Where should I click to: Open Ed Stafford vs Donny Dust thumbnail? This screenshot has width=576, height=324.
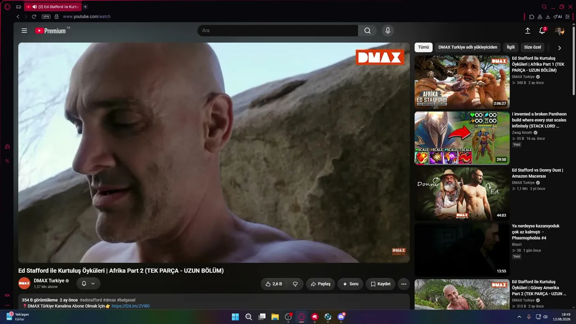click(462, 194)
